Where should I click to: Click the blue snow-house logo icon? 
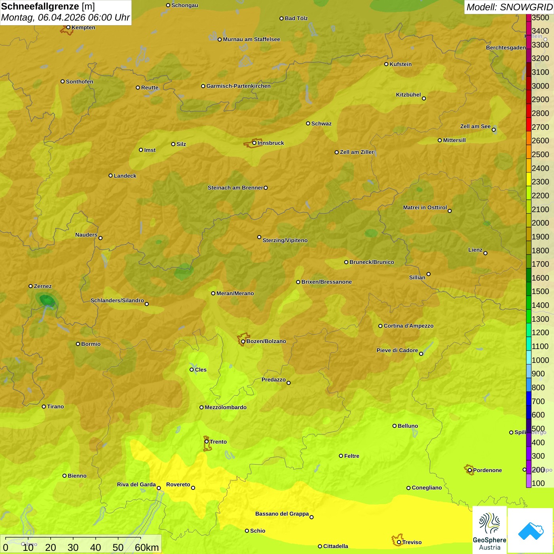[x=530, y=531]
